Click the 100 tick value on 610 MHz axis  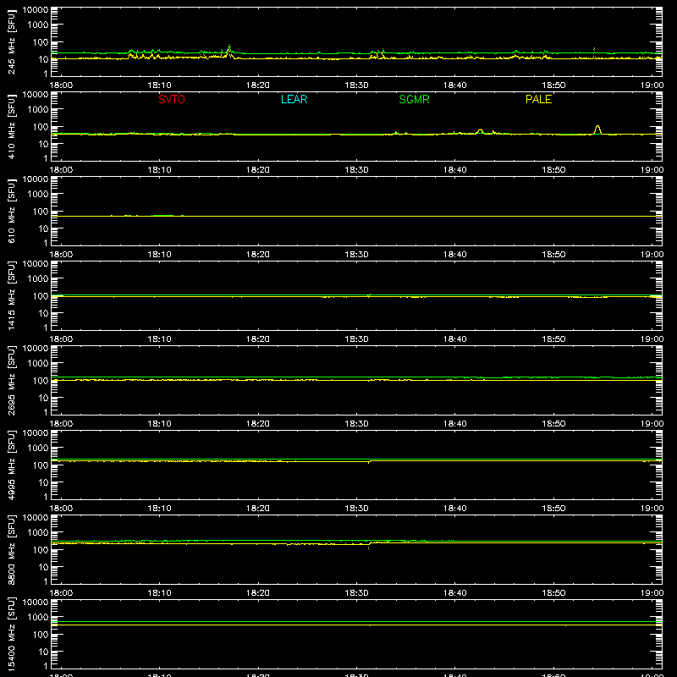(41, 211)
